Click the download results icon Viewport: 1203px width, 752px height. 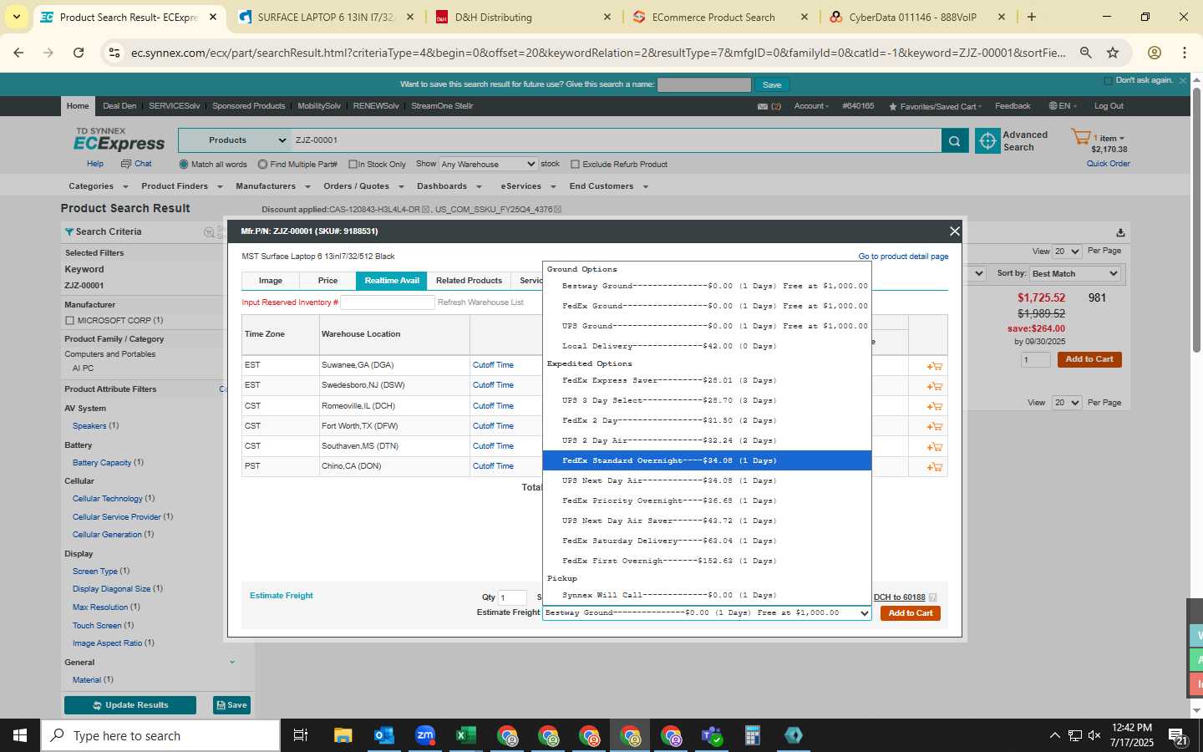pyautogui.click(x=1120, y=232)
